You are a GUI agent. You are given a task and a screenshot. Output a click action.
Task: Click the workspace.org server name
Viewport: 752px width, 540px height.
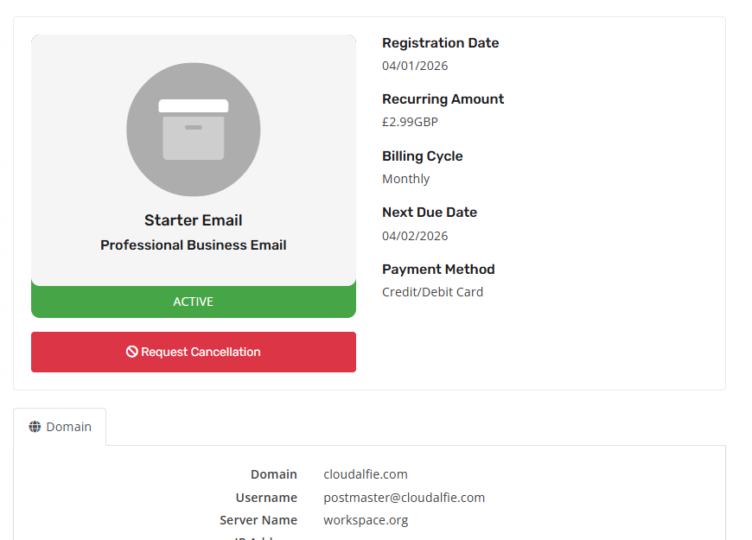pyautogui.click(x=366, y=520)
